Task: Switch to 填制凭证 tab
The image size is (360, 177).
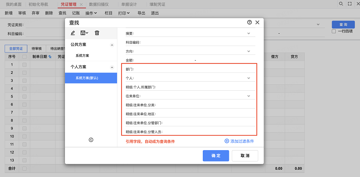Action: [x=157, y=5]
